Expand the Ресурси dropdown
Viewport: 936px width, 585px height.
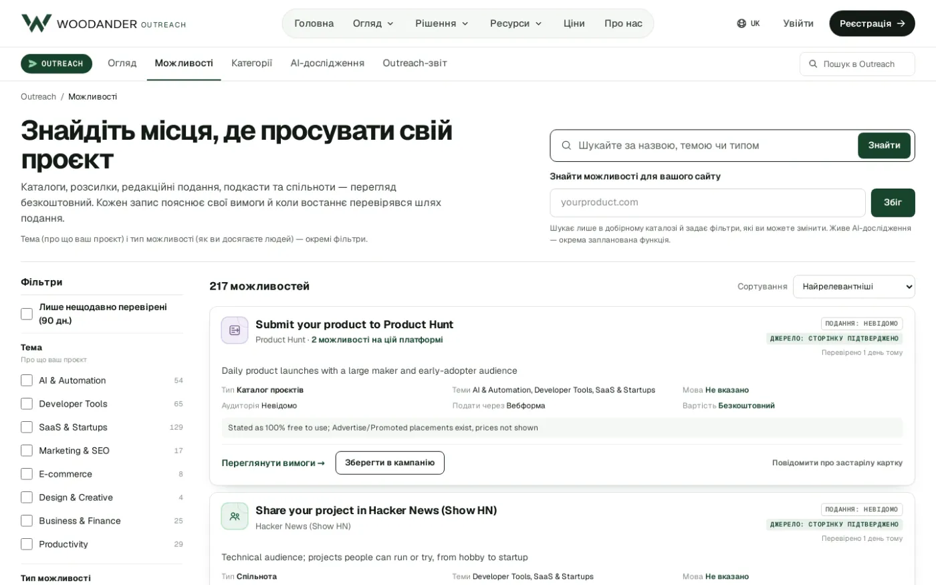pyautogui.click(x=516, y=23)
